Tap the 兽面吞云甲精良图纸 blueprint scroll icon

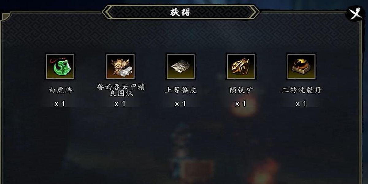click(120, 66)
